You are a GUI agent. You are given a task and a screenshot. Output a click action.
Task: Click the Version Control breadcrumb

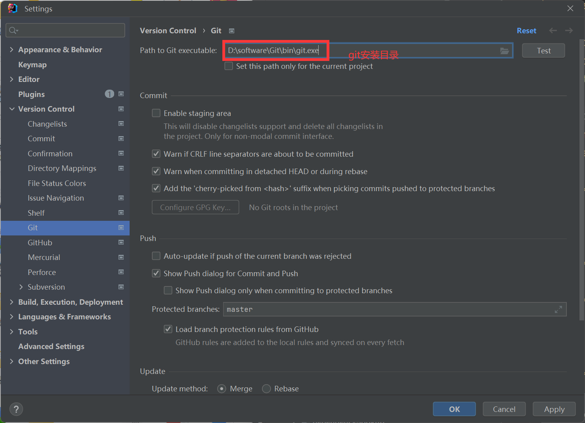click(x=168, y=30)
